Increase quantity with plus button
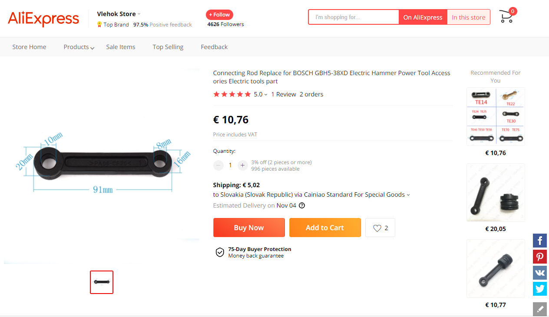 point(242,165)
